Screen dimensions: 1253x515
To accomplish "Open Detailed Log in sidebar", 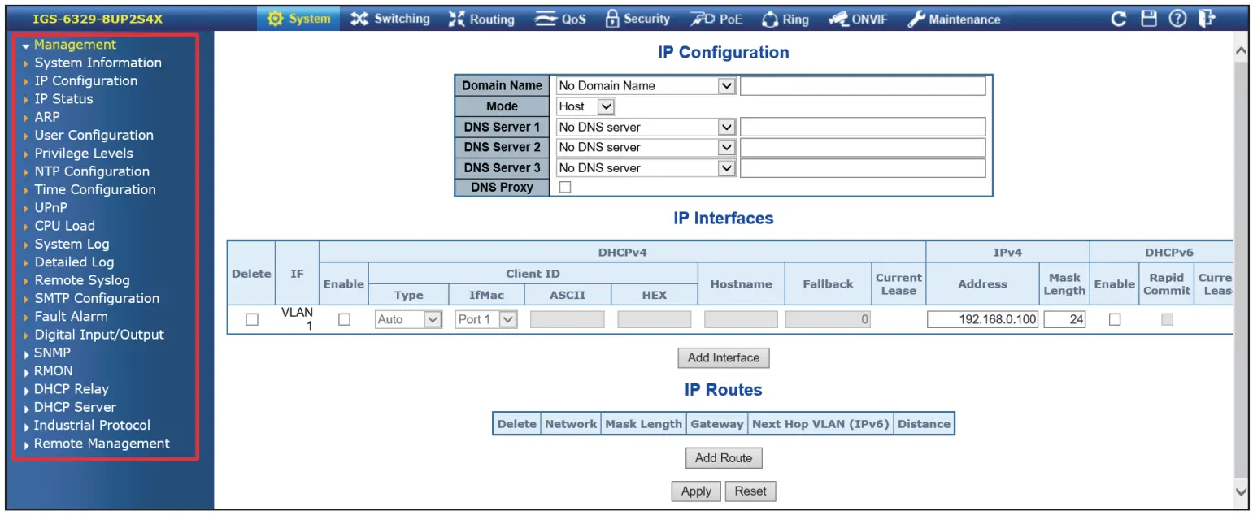I will [74, 262].
